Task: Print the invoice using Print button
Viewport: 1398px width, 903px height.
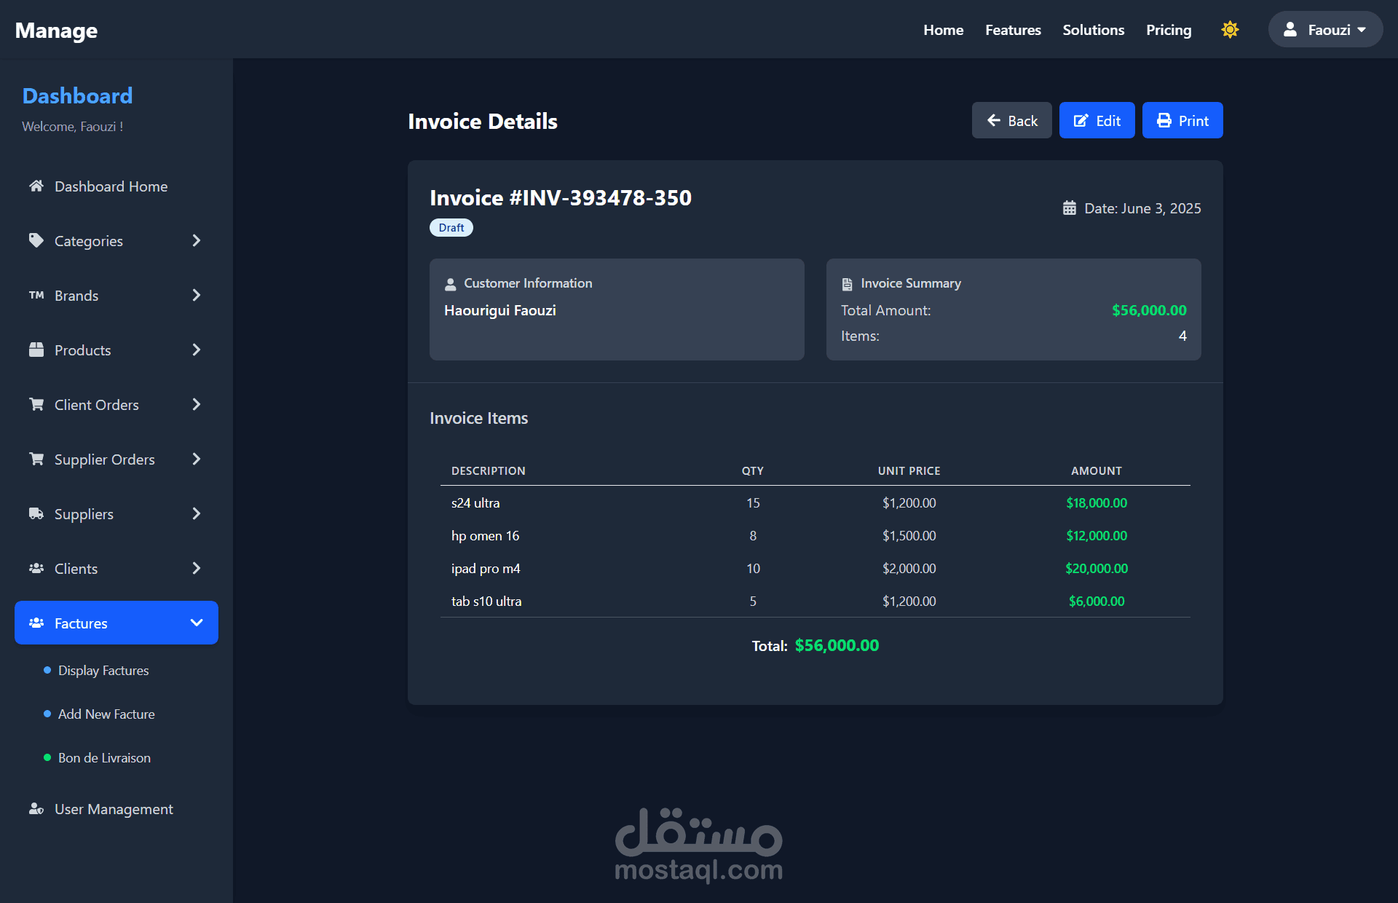Action: coord(1182,121)
